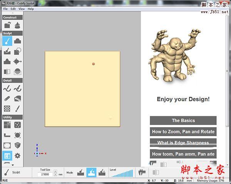The width and height of the screenshot is (231, 184).
Task: Toggle the highlighted panel Utility icon
Action: 7,156
